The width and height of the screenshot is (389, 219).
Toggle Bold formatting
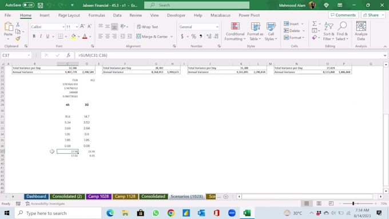[34, 36]
